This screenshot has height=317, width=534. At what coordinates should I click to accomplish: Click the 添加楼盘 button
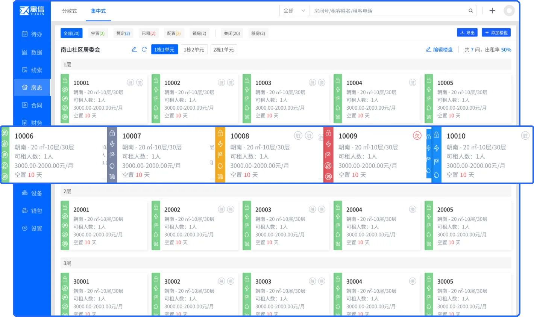(496, 33)
